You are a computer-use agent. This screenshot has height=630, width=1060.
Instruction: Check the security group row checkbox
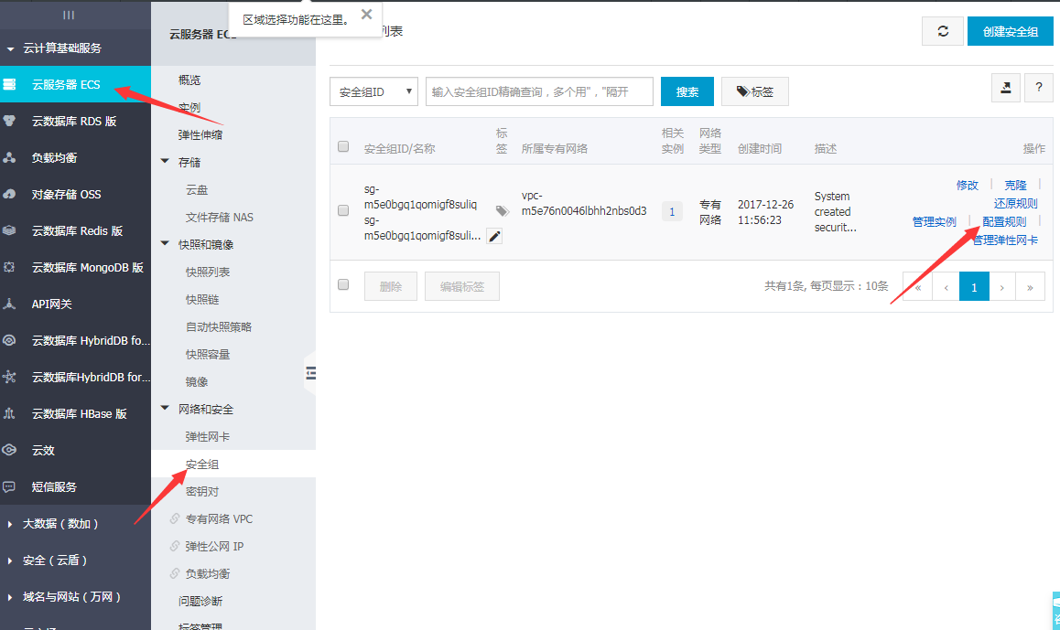(343, 210)
